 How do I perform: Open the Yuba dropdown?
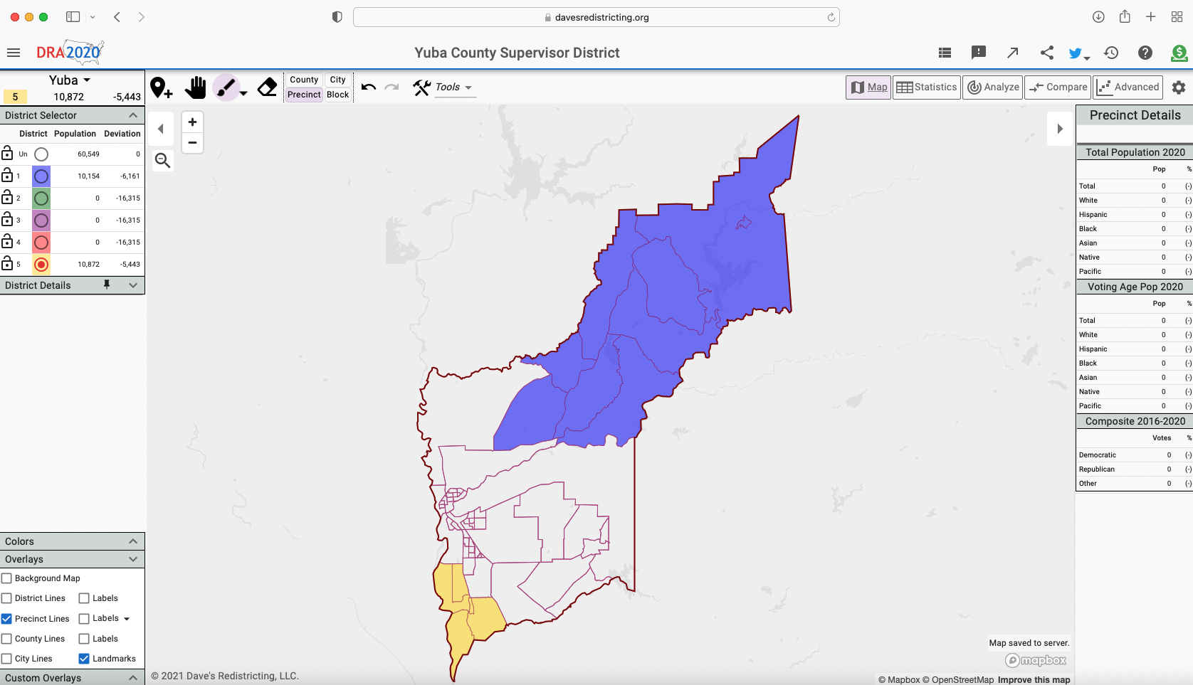pos(70,80)
